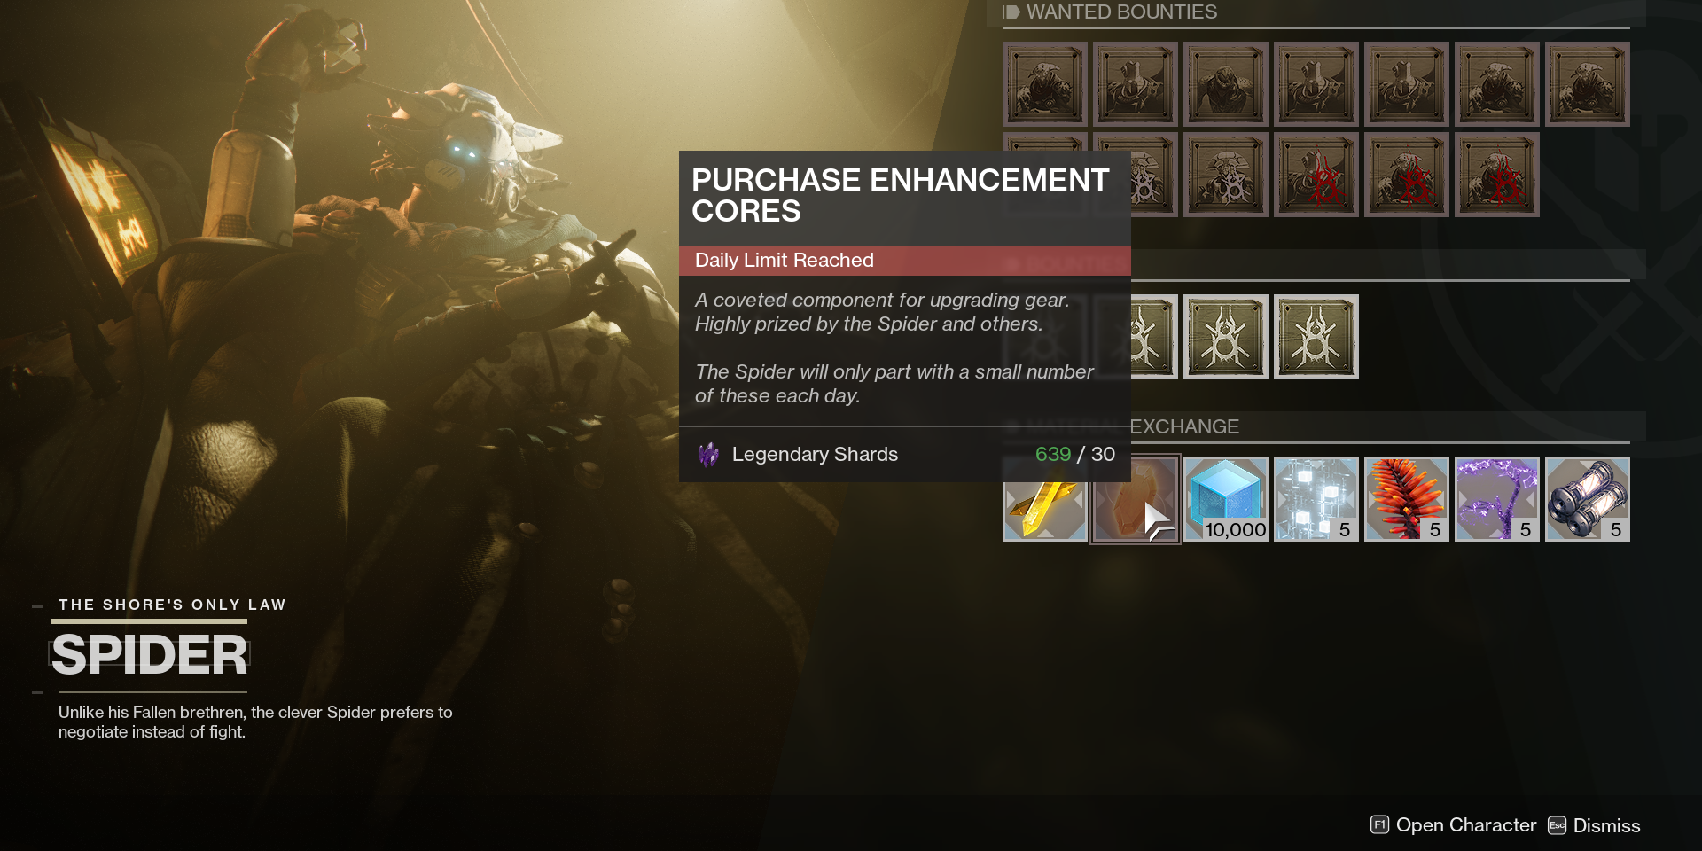Image resolution: width=1702 pixels, height=851 pixels.
Task: Select the Phaseglass canister material
Action: (1588, 499)
